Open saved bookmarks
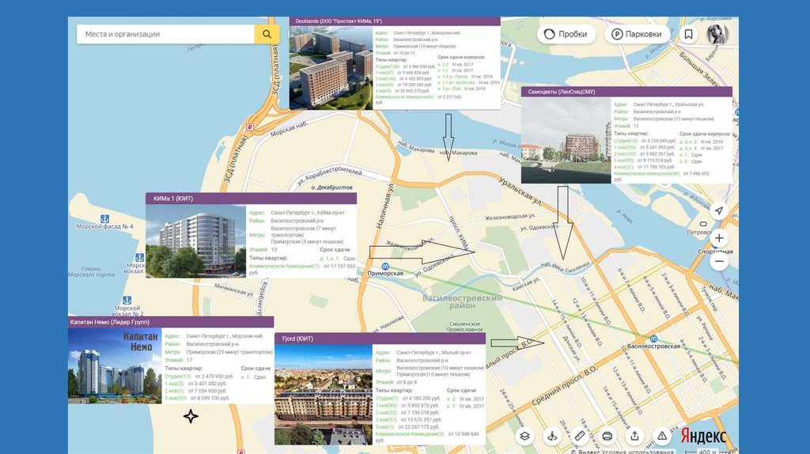 click(689, 35)
